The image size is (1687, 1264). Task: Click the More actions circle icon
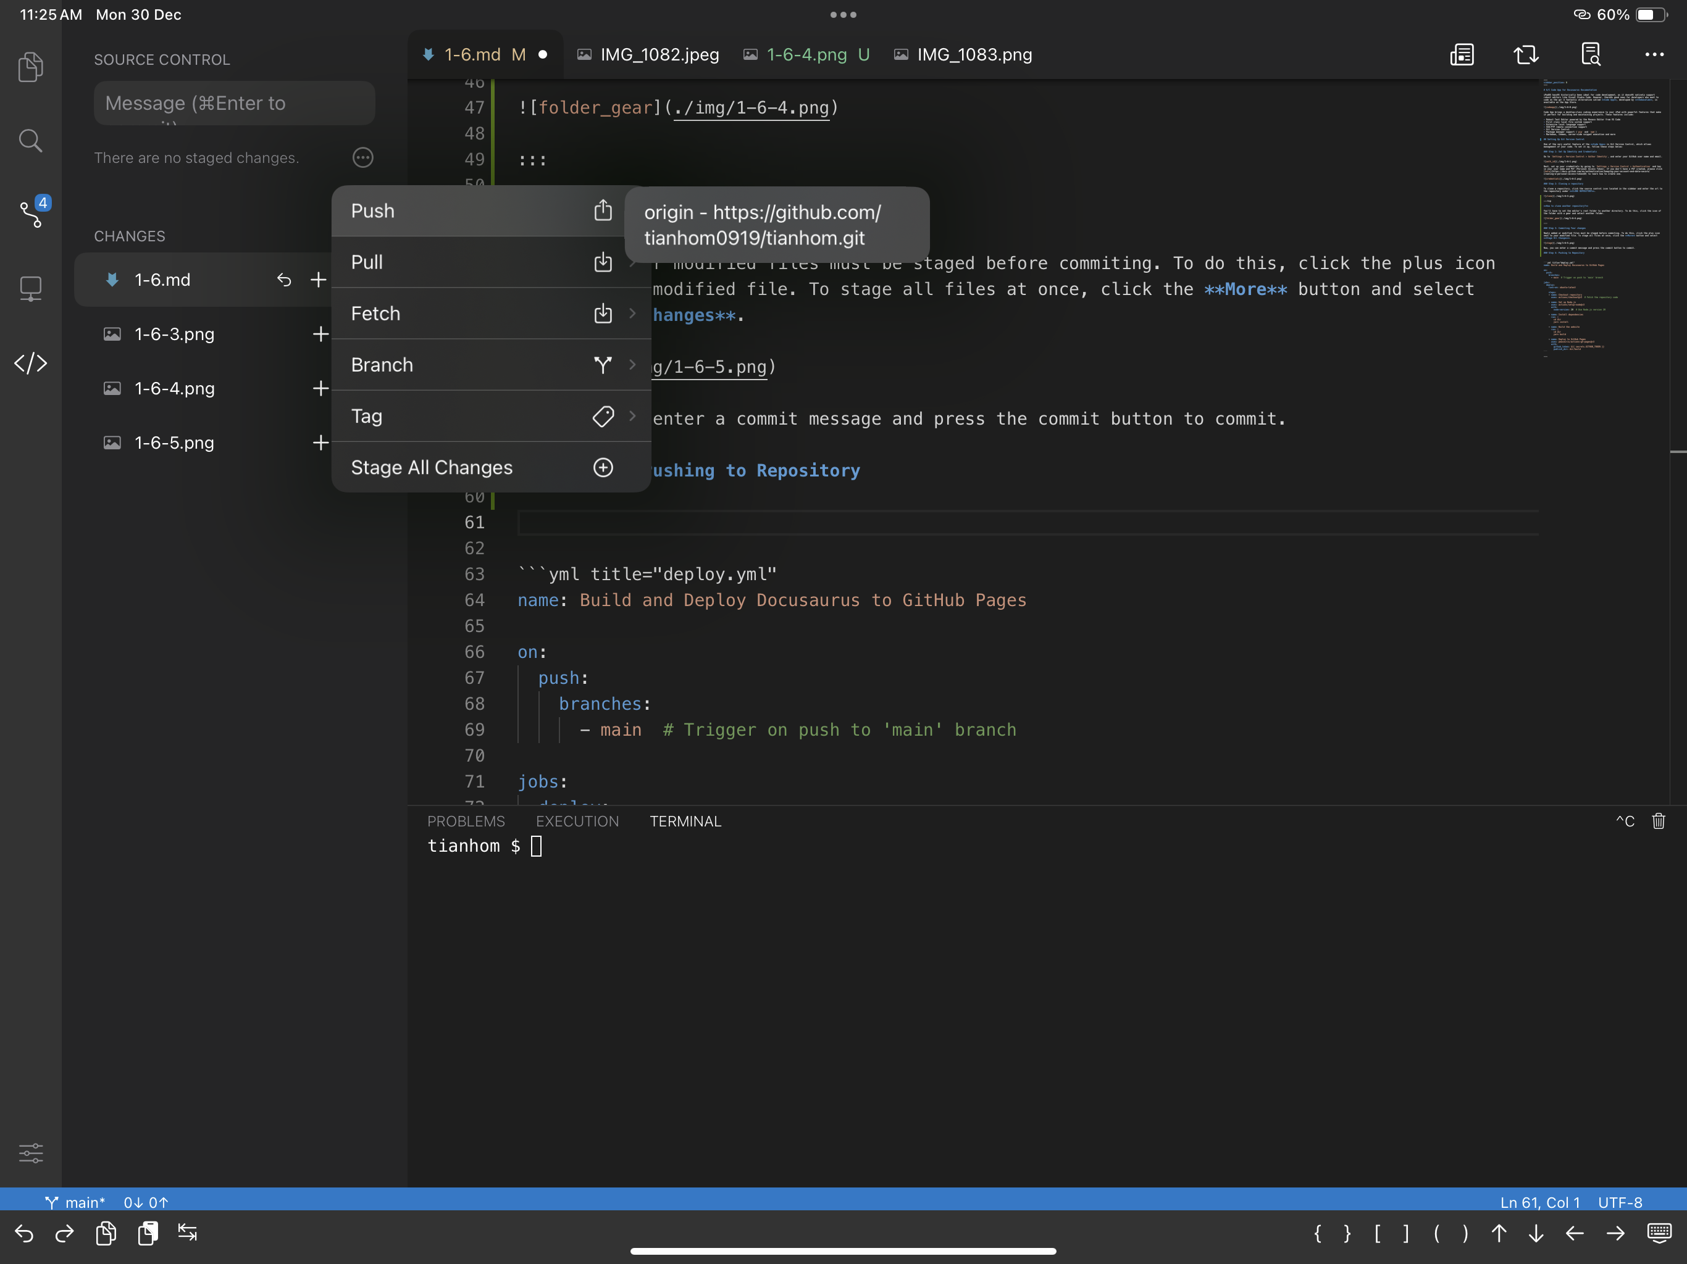click(363, 158)
